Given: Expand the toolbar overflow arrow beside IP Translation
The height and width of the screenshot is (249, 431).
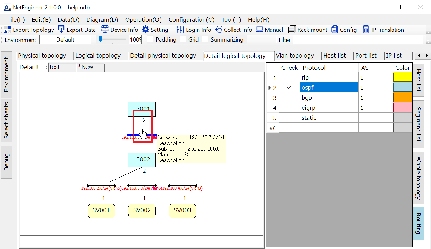Looking at the screenshot, I should pos(428,32).
